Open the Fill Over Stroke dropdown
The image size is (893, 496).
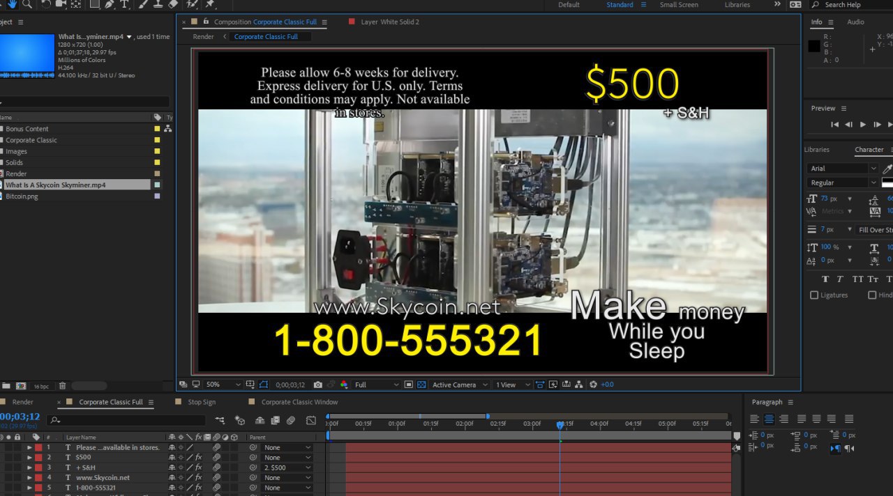click(874, 230)
